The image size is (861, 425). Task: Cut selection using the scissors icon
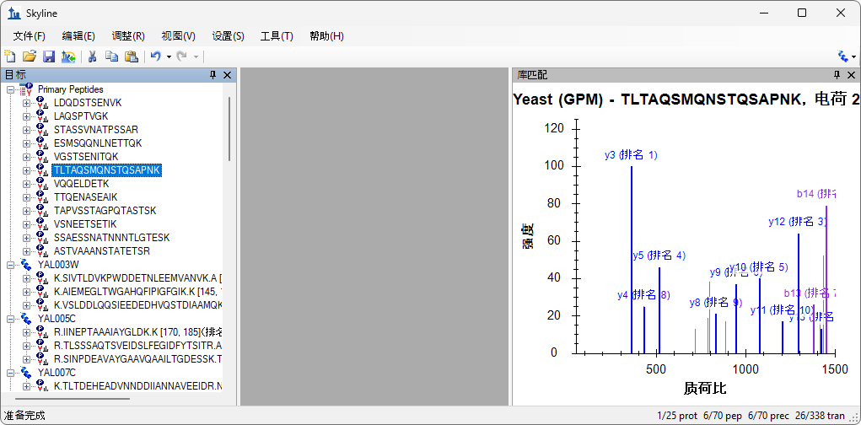tap(93, 56)
